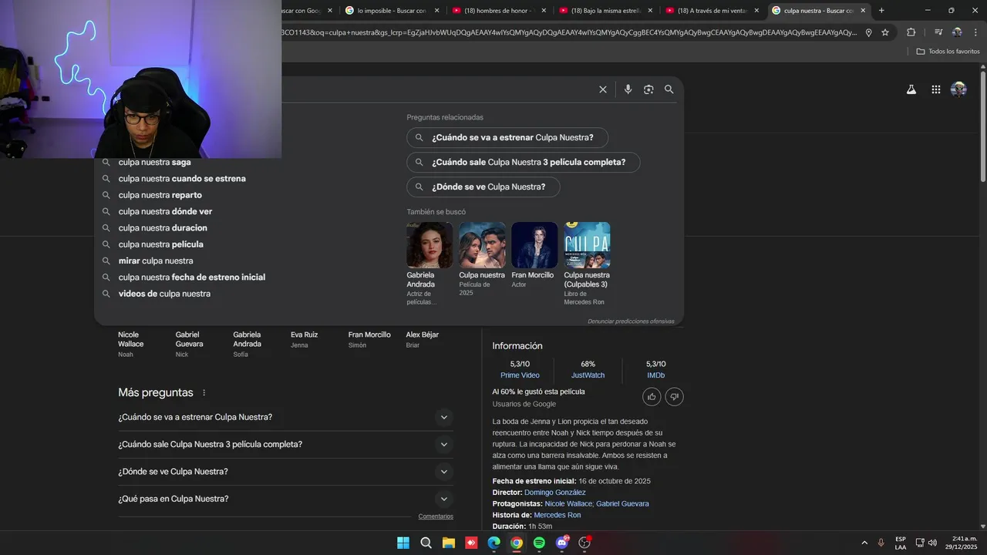Open Gabriela Andrada thumbnail in También se buscó
This screenshot has height=555, width=987.
pos(429,245)
